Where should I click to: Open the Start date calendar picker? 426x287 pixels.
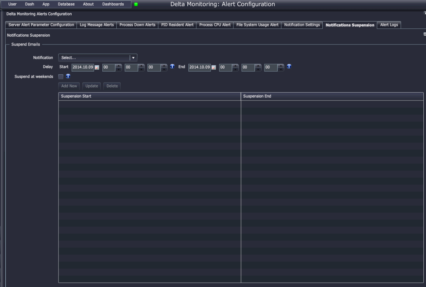[97, 67]
